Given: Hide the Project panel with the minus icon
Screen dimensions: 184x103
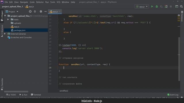Looking at the screenshot, I should pos(45,11).
